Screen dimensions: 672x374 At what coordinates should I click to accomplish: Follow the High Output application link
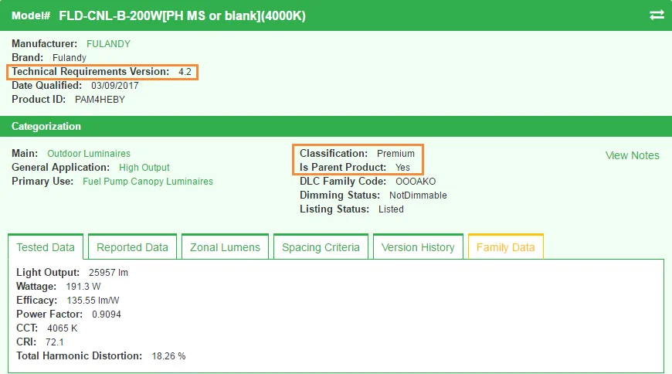[144, 167]
